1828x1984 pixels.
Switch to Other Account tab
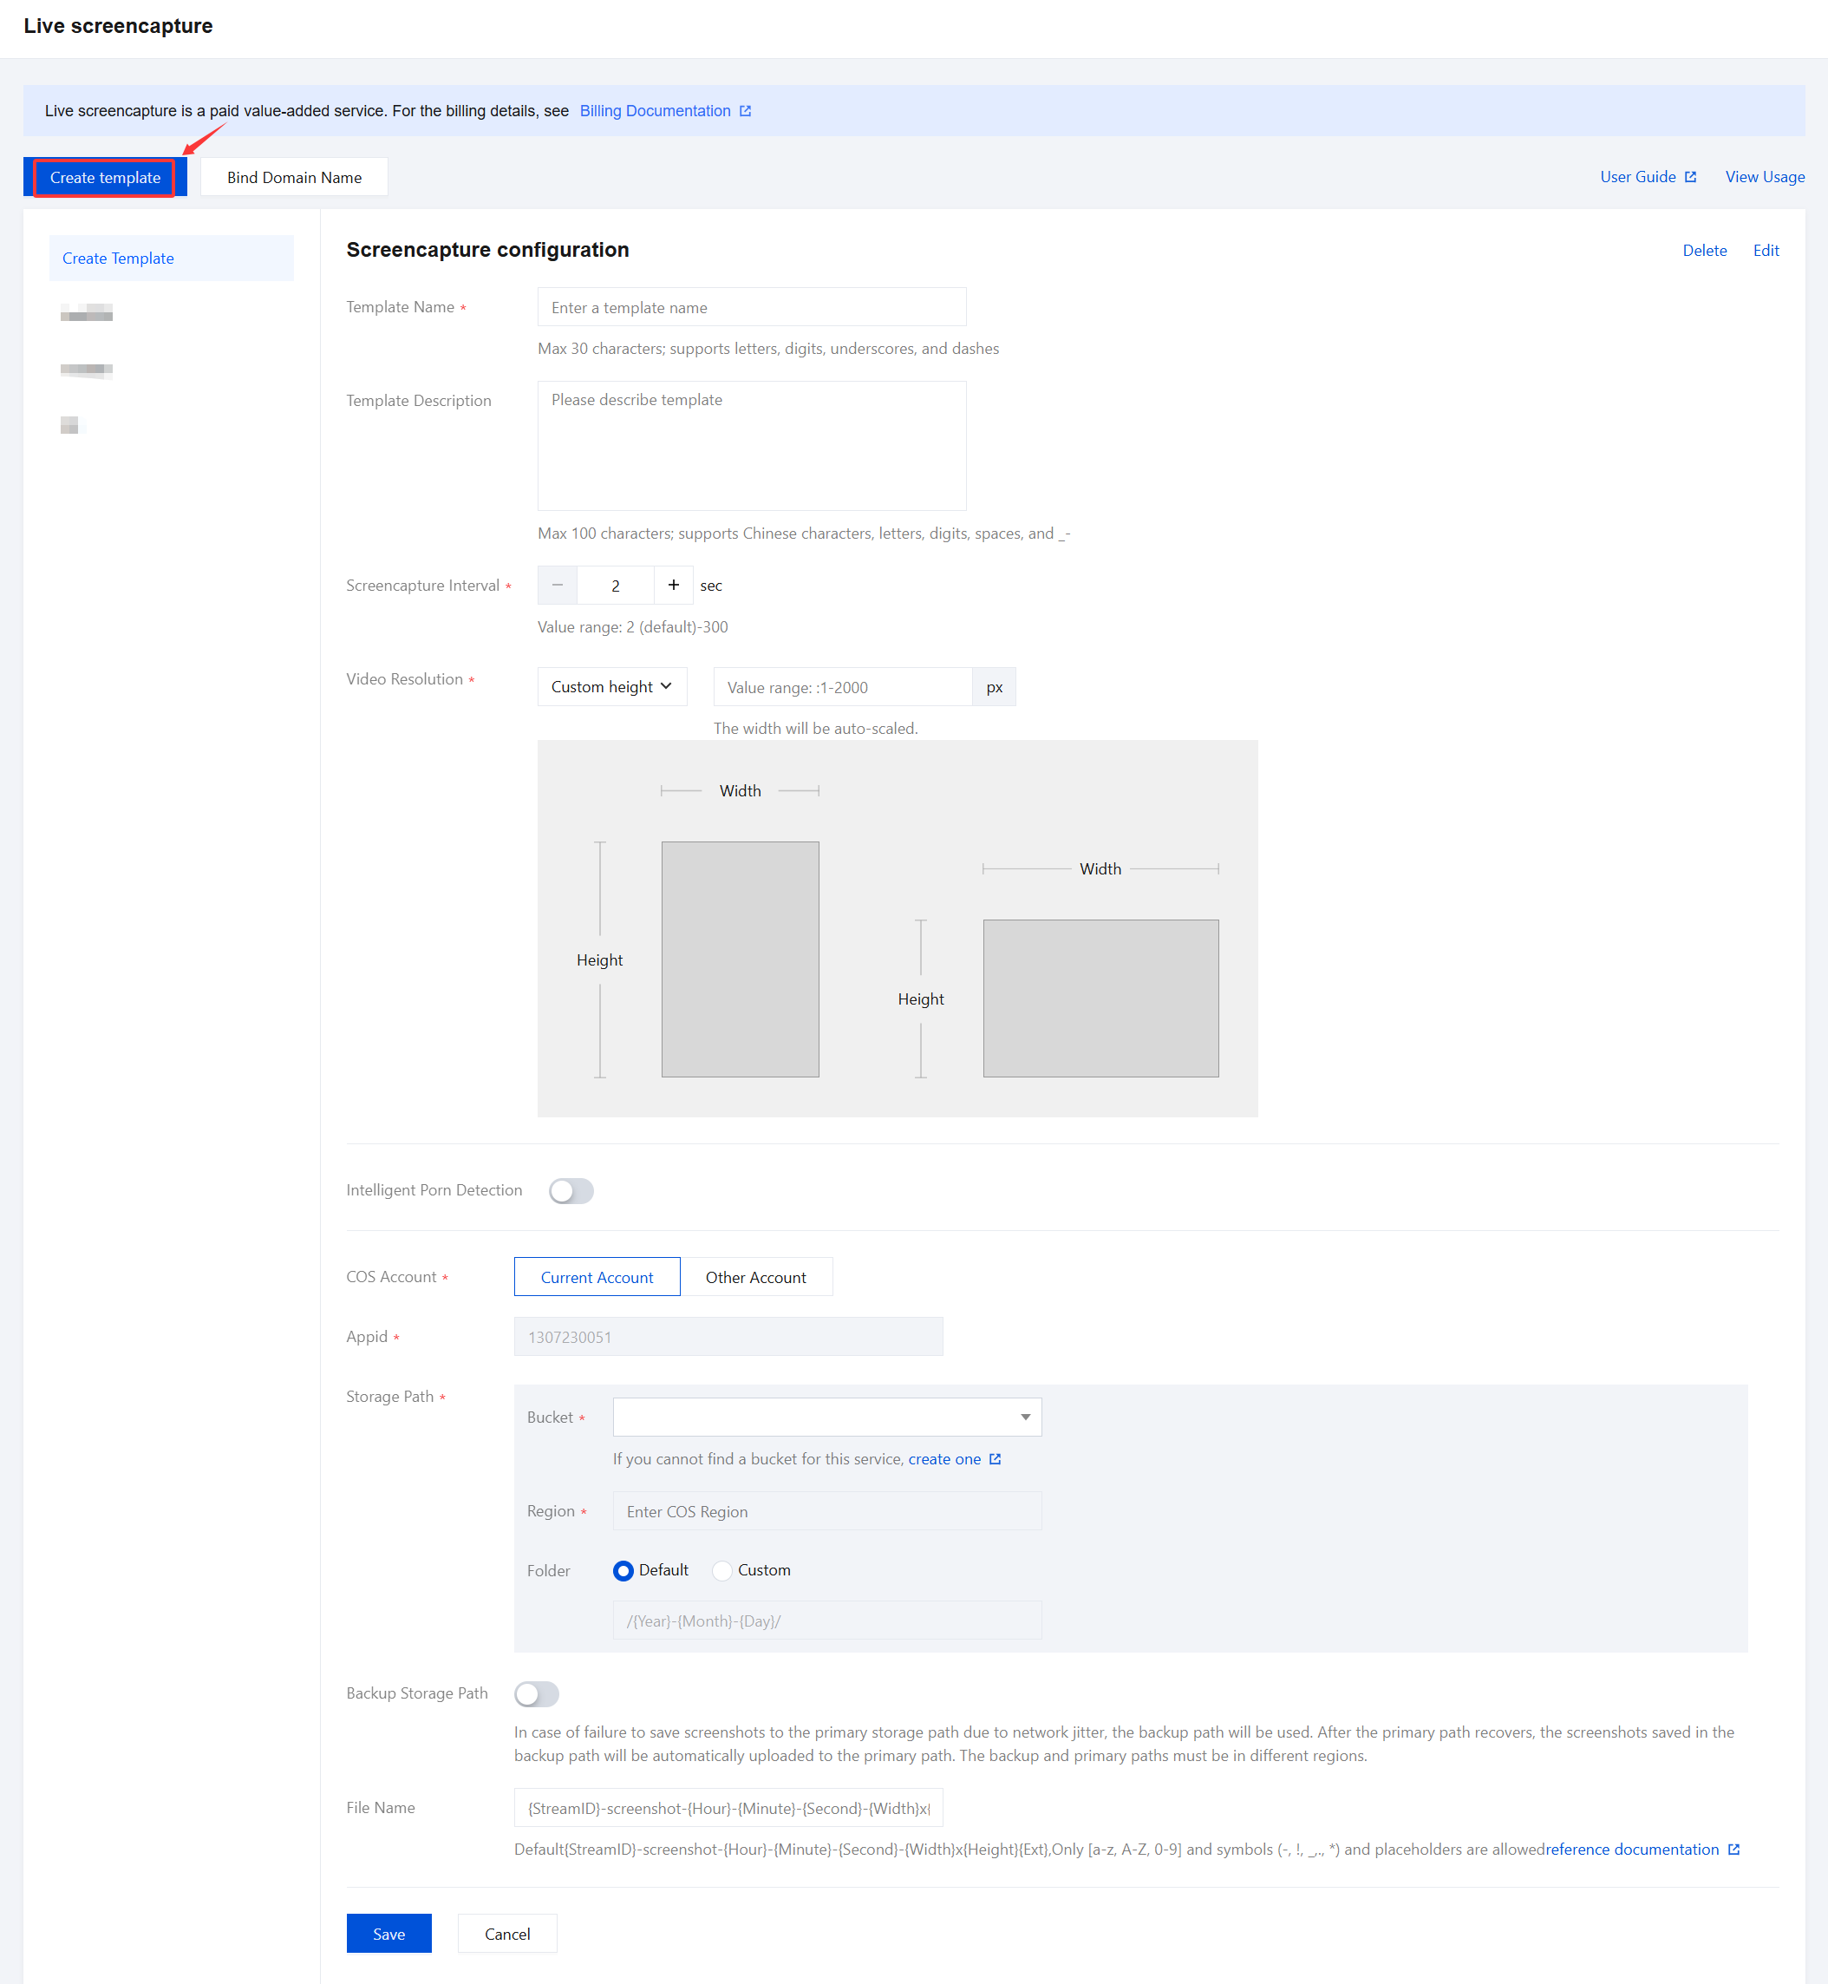point(755,1276)
